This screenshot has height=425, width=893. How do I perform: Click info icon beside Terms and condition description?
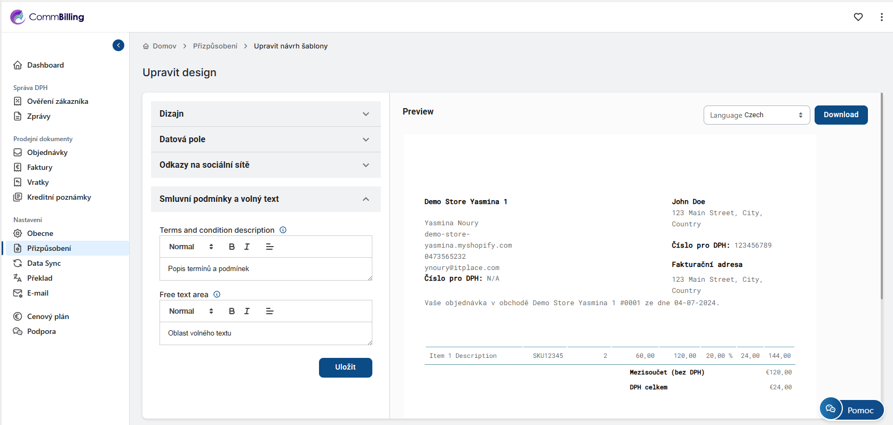(283, 230)
